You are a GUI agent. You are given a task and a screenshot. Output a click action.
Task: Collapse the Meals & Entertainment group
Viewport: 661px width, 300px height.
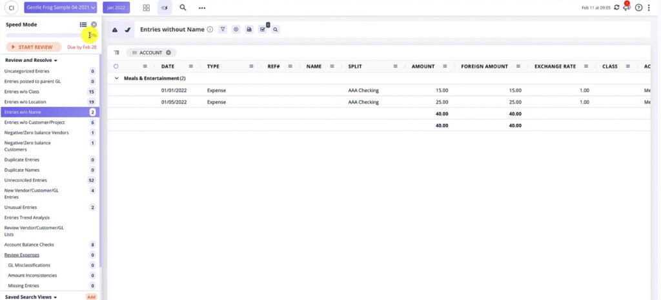tap(117, 78)
